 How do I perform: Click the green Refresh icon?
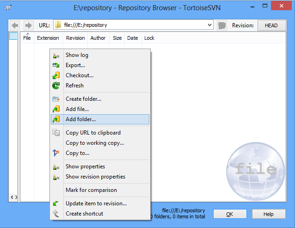point(56,86)
